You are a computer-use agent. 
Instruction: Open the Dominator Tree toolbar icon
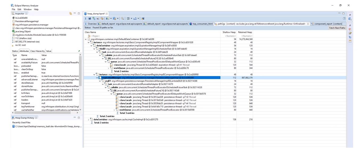94,18
